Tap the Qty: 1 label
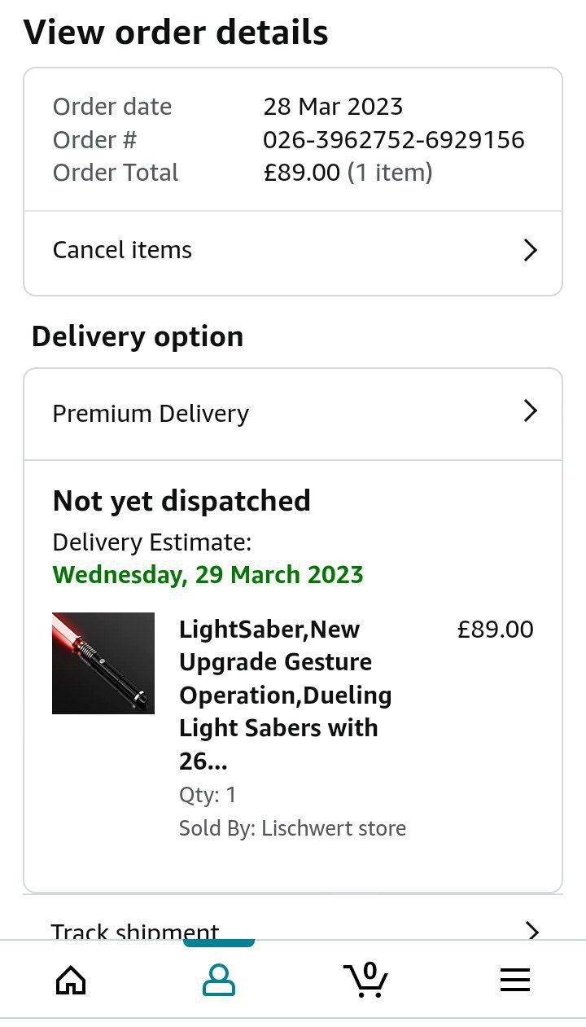The width and height of the screenshot is (586, 1027). 208,795
